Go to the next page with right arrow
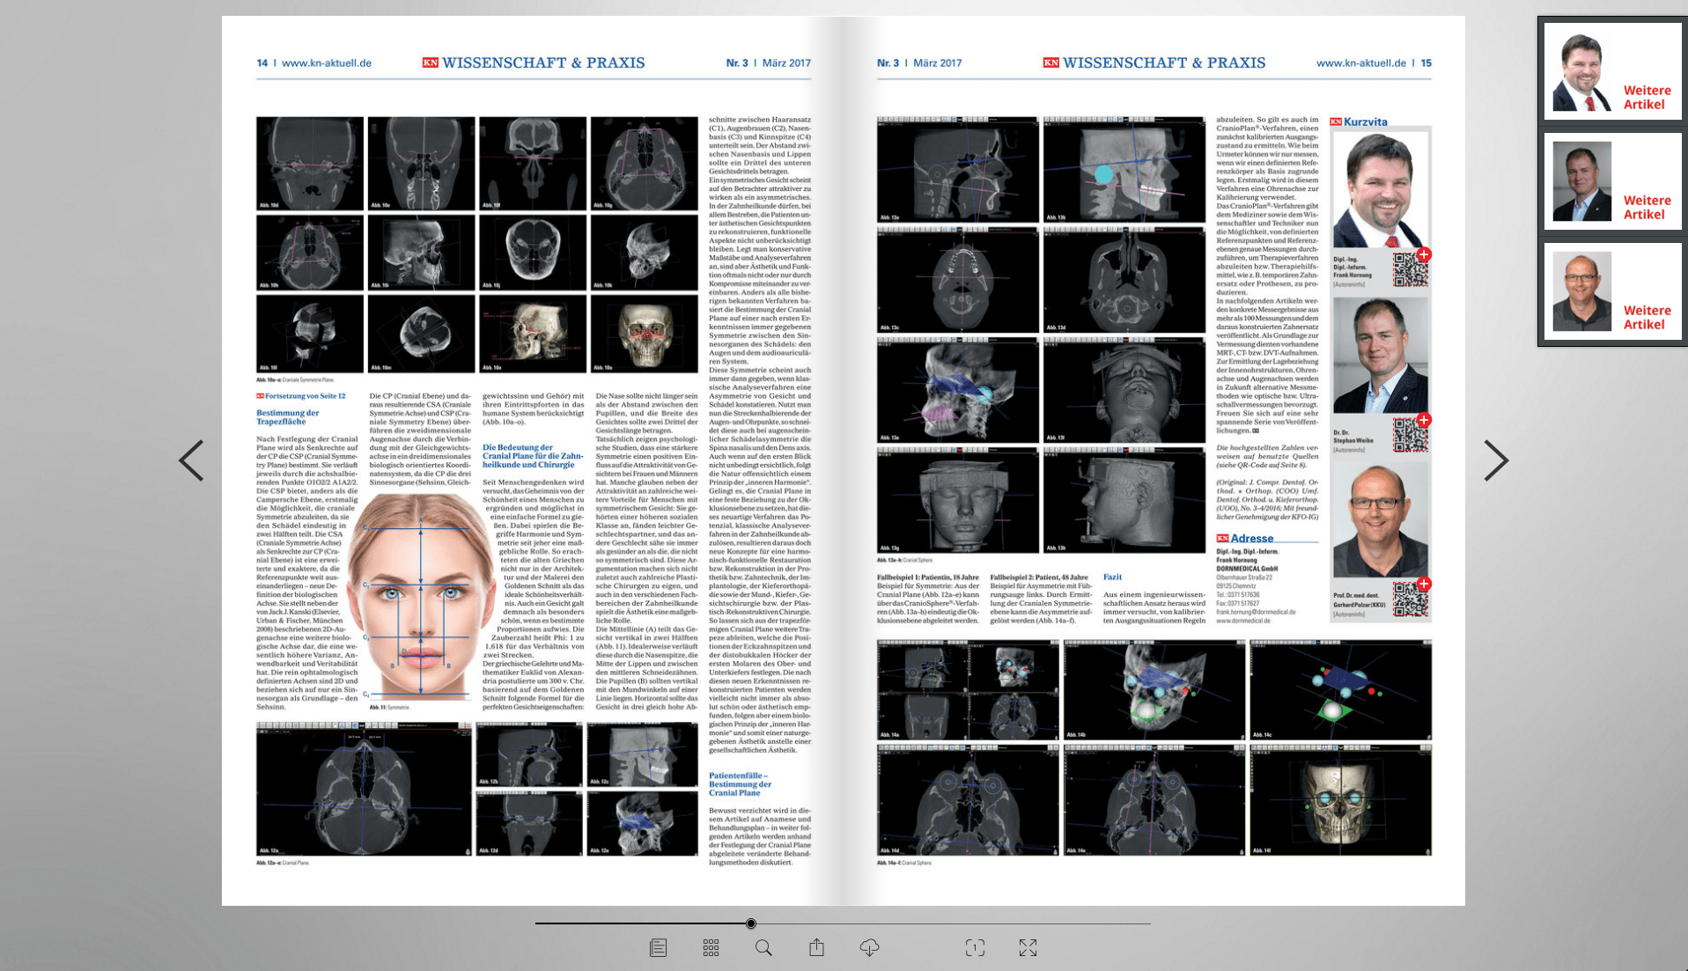The height and width of the screenshot is (971, 1688). (x=1495, y=460)
